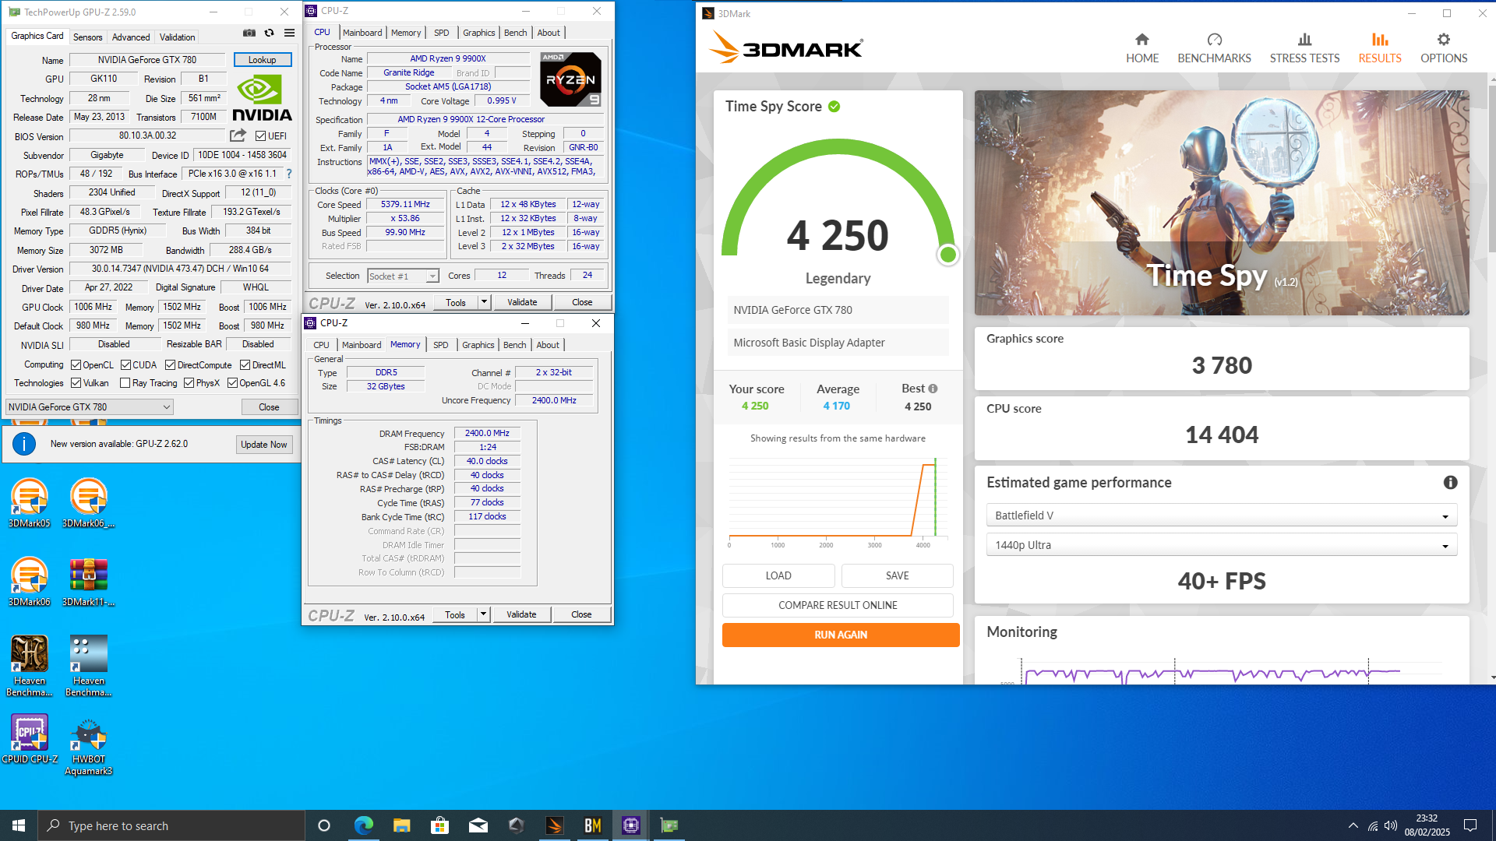Click the Time Spy benchmark thumbnail image
This screenshot has height=841, width=1496.
1221,202
